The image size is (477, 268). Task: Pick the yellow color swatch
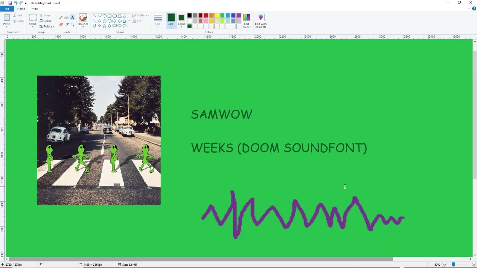(217, 16)
